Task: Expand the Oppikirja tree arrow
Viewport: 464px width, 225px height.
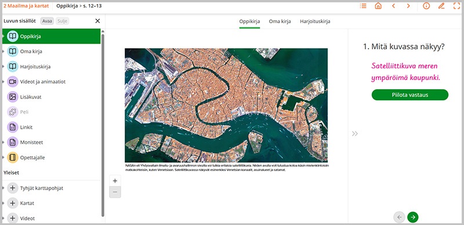Action: coord(3,37)
